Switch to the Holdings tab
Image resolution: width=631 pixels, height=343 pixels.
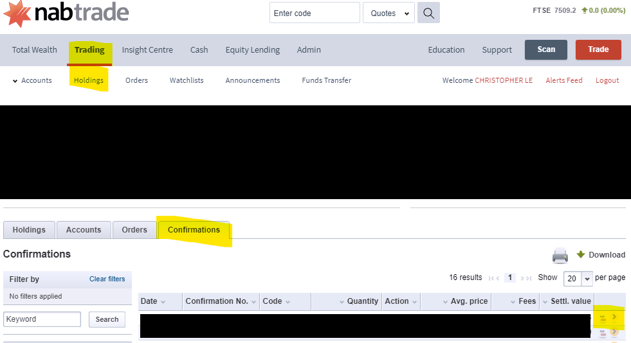coord(29,230)
